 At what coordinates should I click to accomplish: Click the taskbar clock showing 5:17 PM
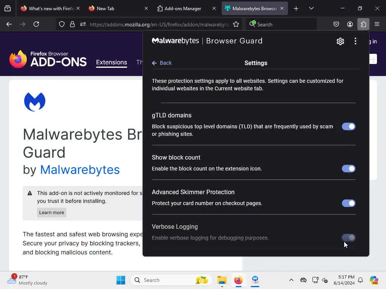click(x=344, y=280)
